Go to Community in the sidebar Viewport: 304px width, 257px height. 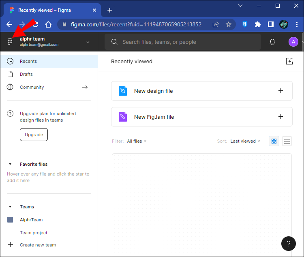(x=32, y=87)
